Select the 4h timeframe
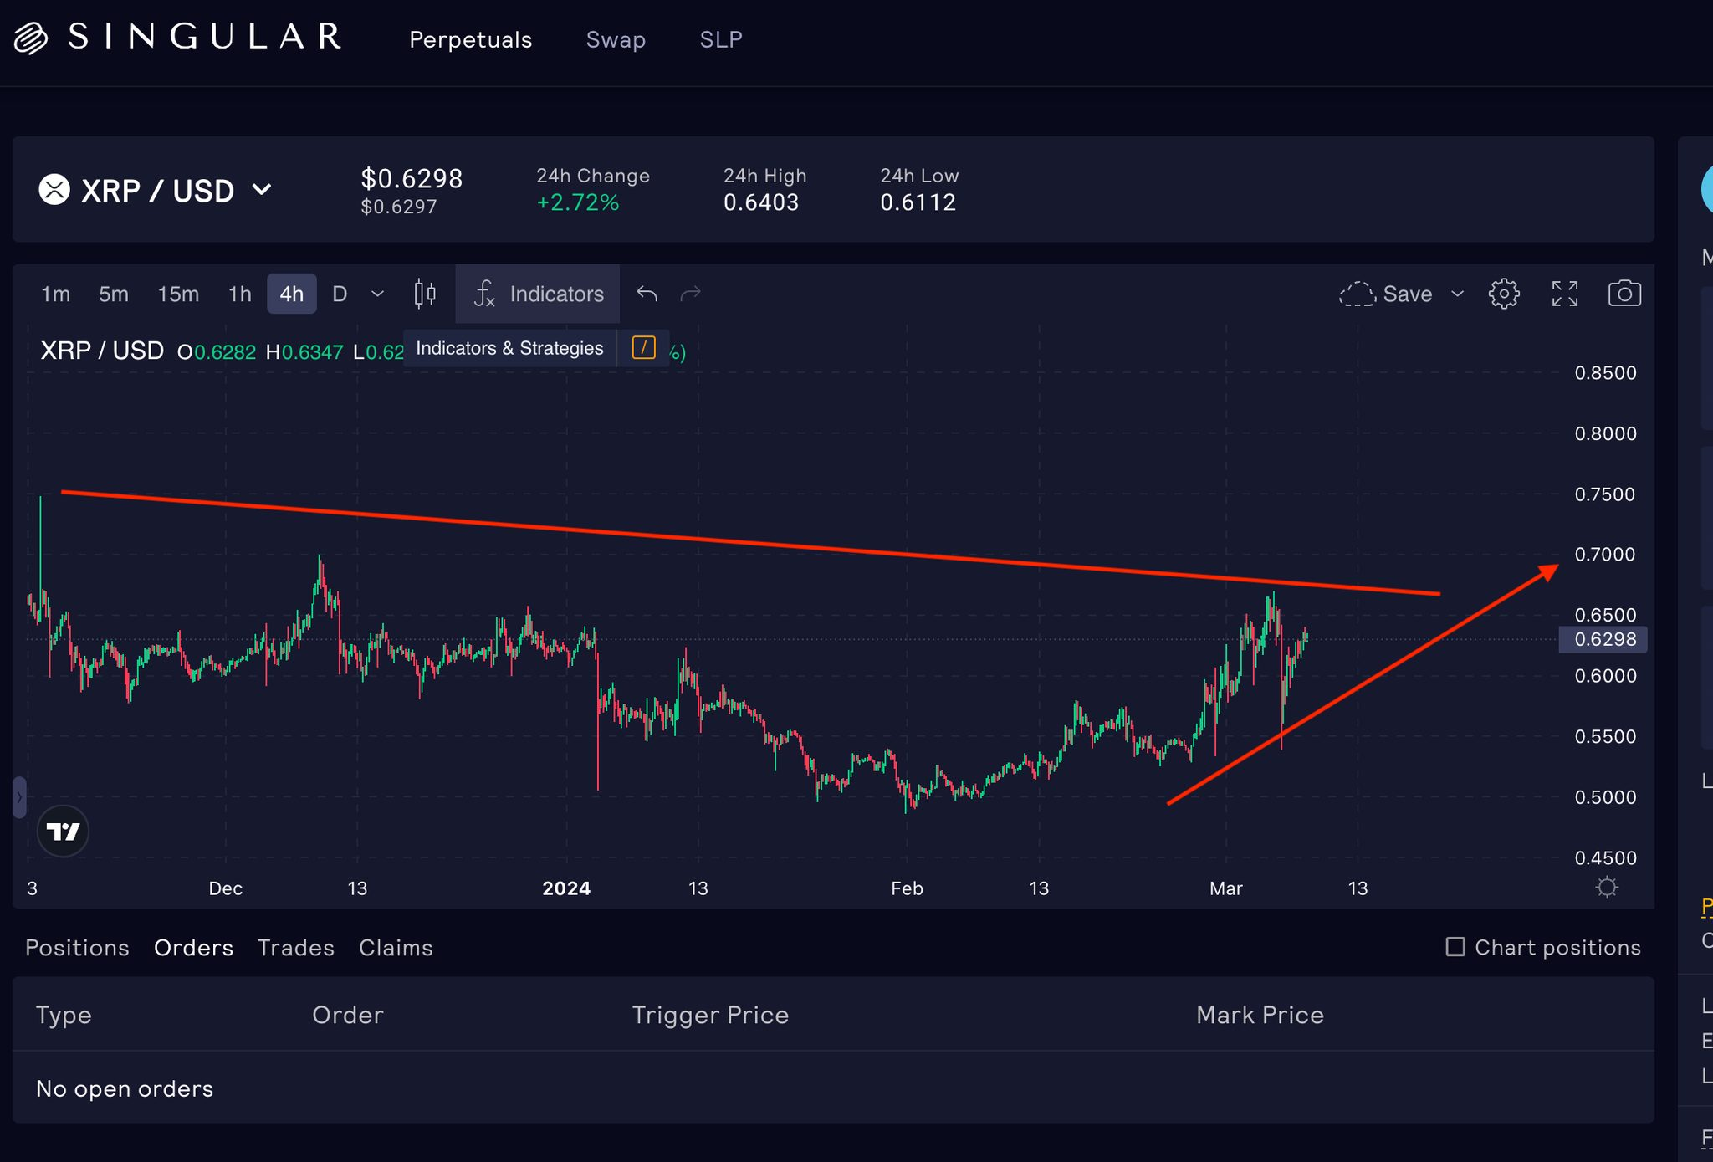The image size is (1713, 1162). (x=291, y=294)
